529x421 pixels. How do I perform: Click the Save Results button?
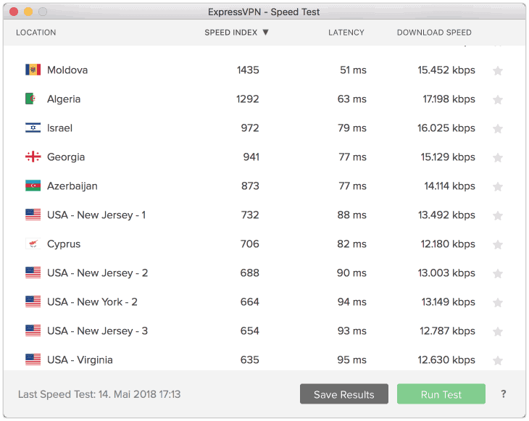pos(343,394)
